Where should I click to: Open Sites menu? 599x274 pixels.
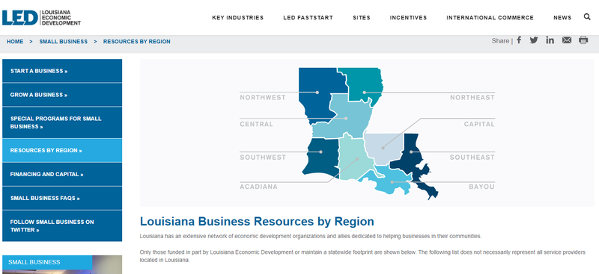click(x=362, y=17)
